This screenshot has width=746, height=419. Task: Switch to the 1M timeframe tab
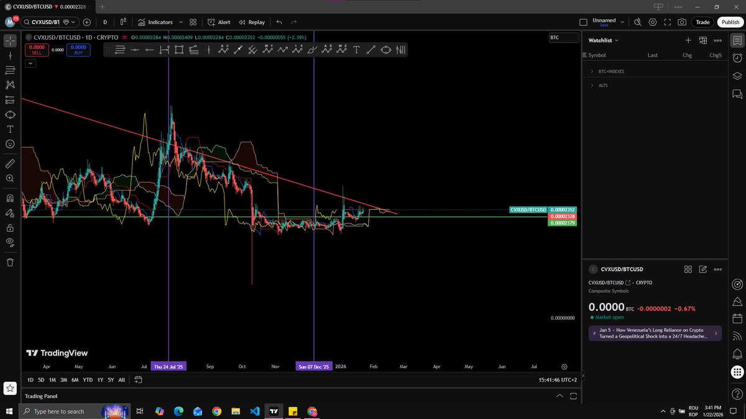(x=53, y=379)
